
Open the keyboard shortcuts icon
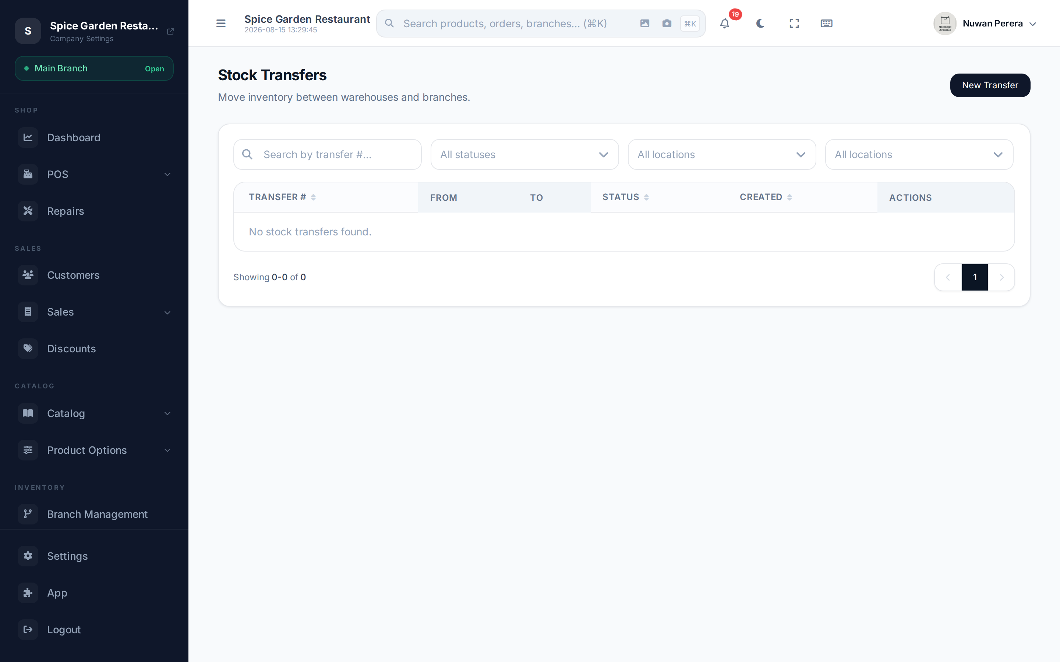point(826,23)
